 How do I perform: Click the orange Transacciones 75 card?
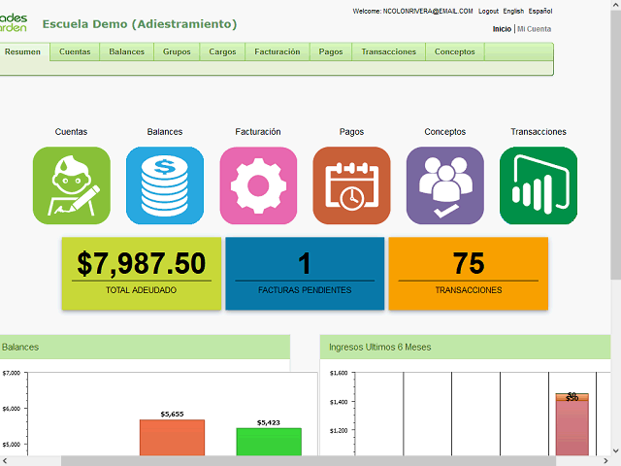[468, 273]
